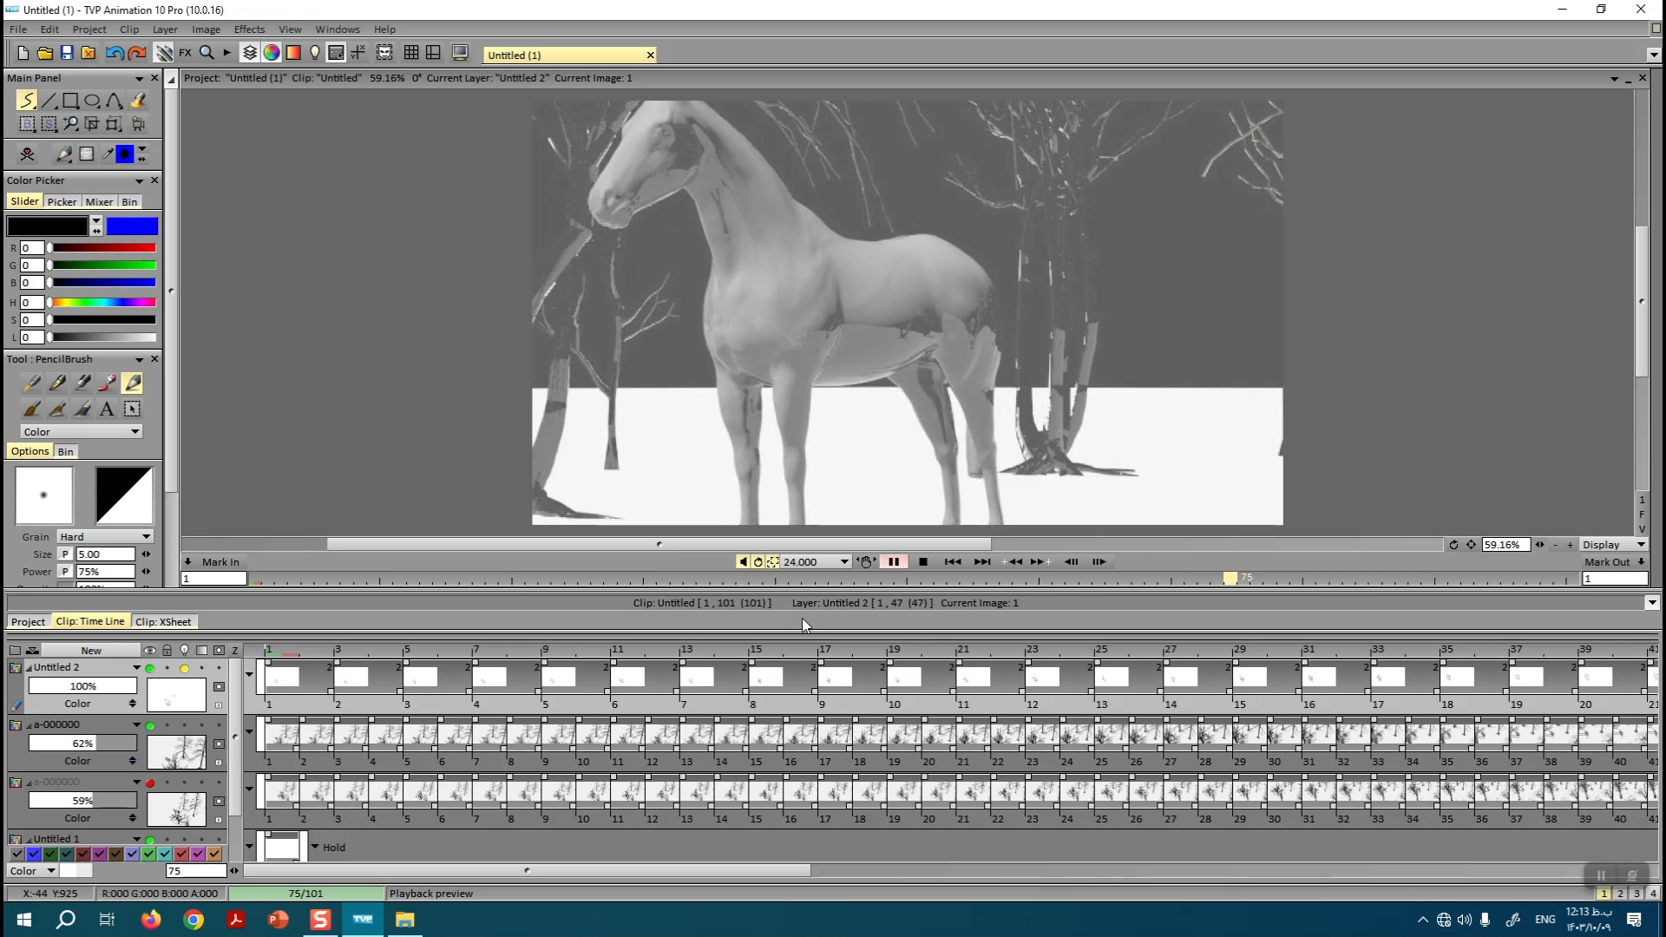1666x937 pixels.
Task: Open the Color Picker panel options arrow
Action: click(139, 180)
